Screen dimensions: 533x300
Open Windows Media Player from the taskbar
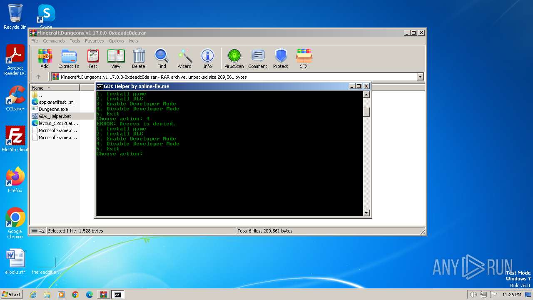[61, 295]
